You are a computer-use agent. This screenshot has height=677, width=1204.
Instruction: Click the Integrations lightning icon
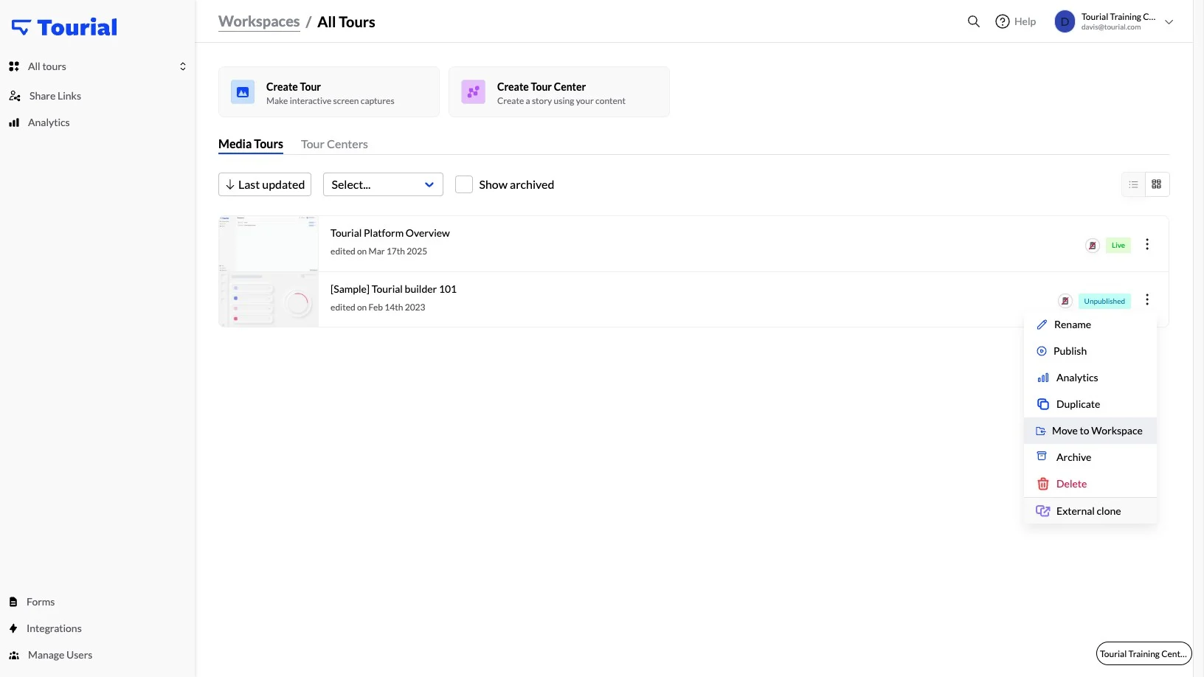13,628
